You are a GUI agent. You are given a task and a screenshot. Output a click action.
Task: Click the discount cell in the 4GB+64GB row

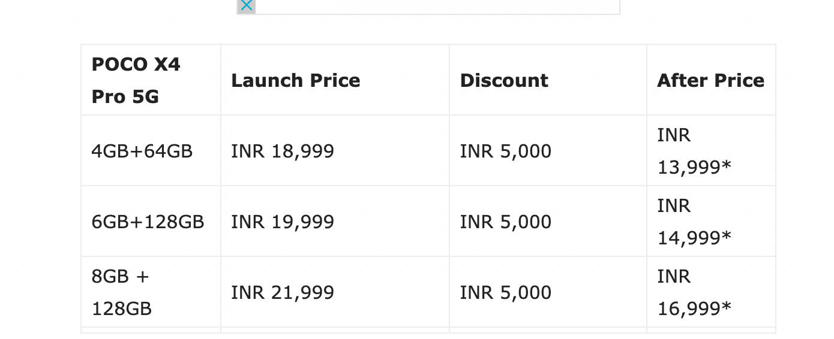(x=505, y=151)
